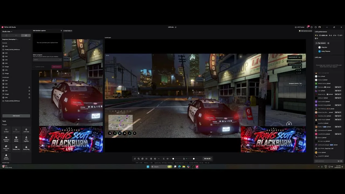Click the LIVE Info edit icon
The width and height of the screenshot is (345, 194).
tap(176, 27)
